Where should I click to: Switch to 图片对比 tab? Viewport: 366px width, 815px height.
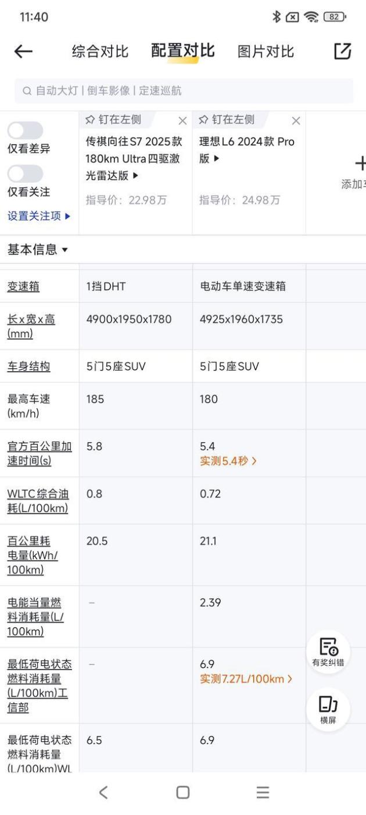pos(266,52)
